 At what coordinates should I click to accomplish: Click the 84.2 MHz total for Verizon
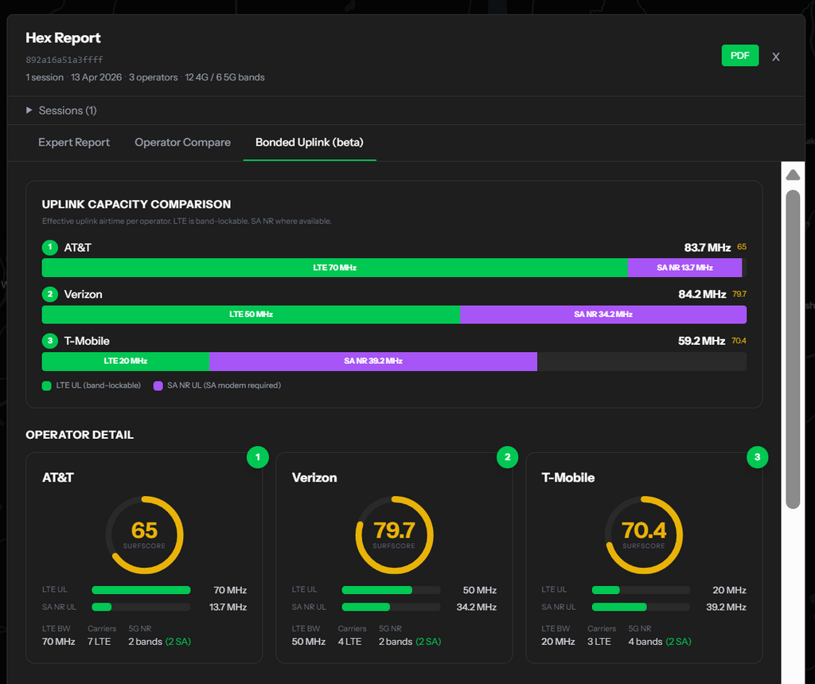702,295
